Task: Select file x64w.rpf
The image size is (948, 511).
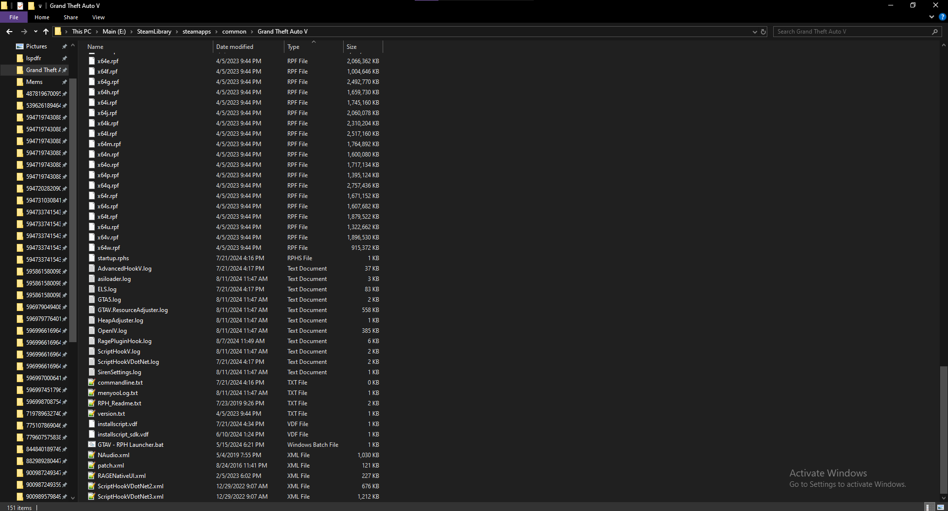Action: click(109, 248)
